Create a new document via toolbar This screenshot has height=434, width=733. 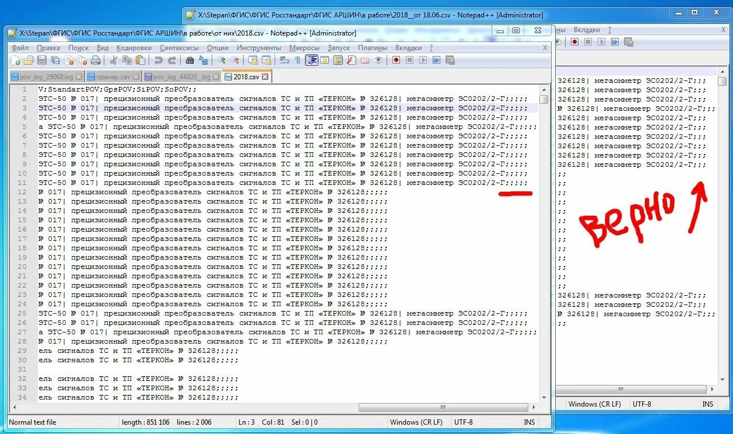(x=16, y=60)
